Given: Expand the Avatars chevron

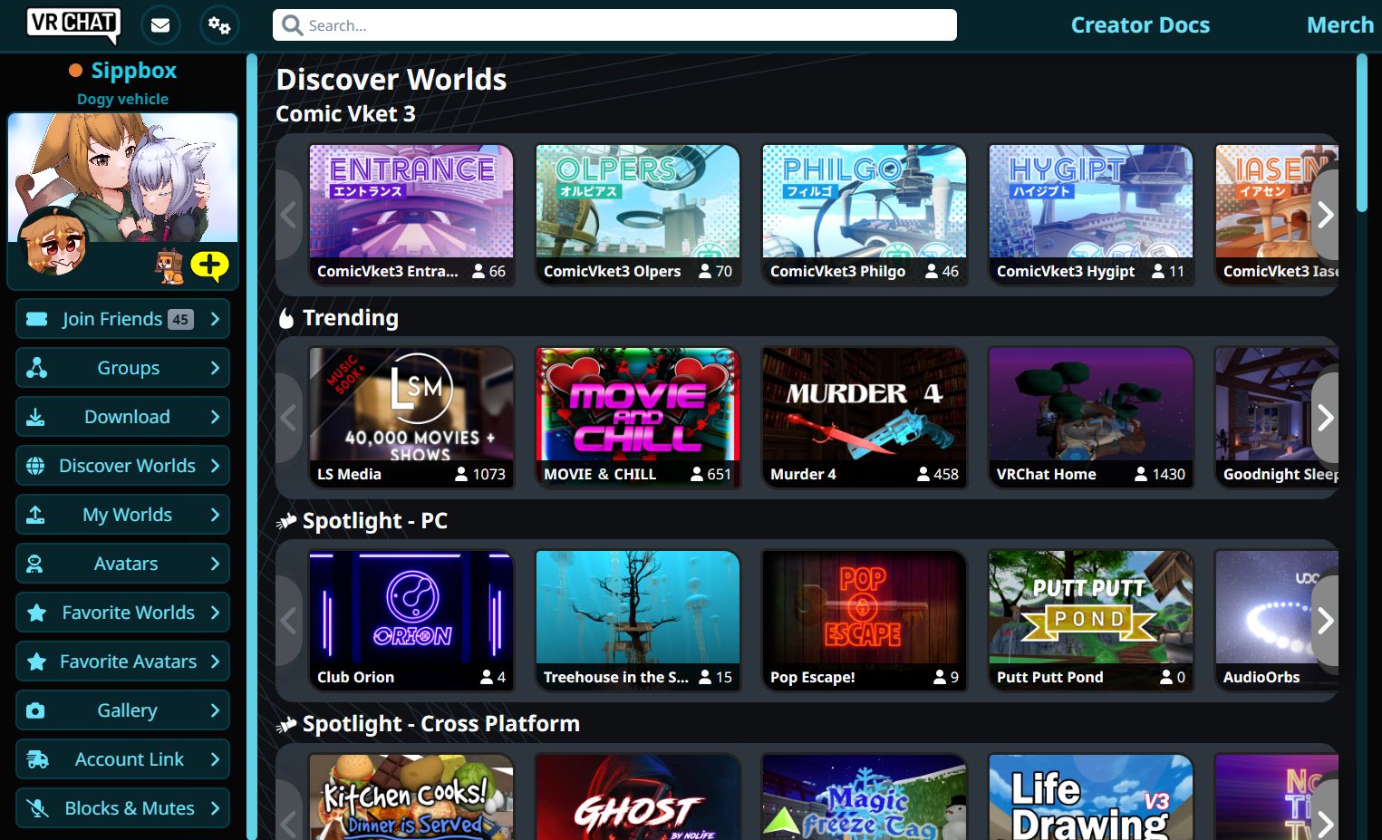Looking at the screenshot, I should point(215,564).
